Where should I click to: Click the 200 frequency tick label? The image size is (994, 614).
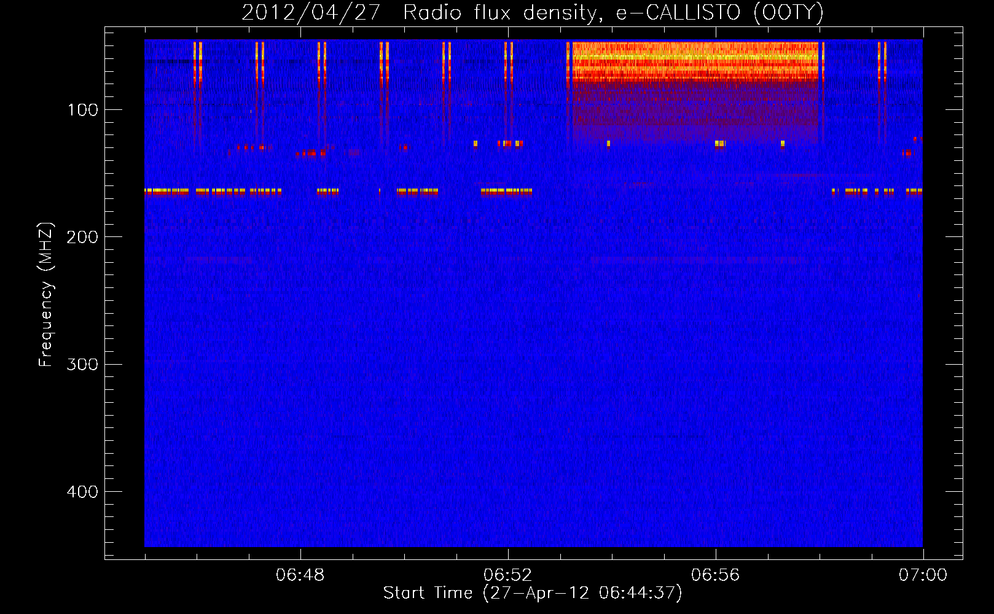tap(82, 237)
